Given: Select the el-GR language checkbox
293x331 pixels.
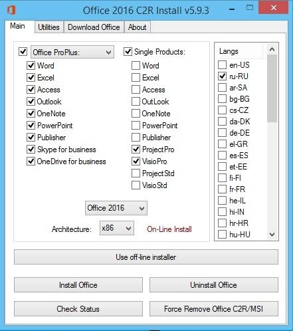Looking at the screenshot, I should coord(222,144).
